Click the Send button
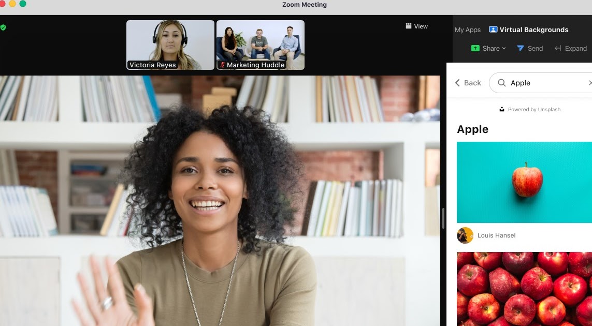 530,48
